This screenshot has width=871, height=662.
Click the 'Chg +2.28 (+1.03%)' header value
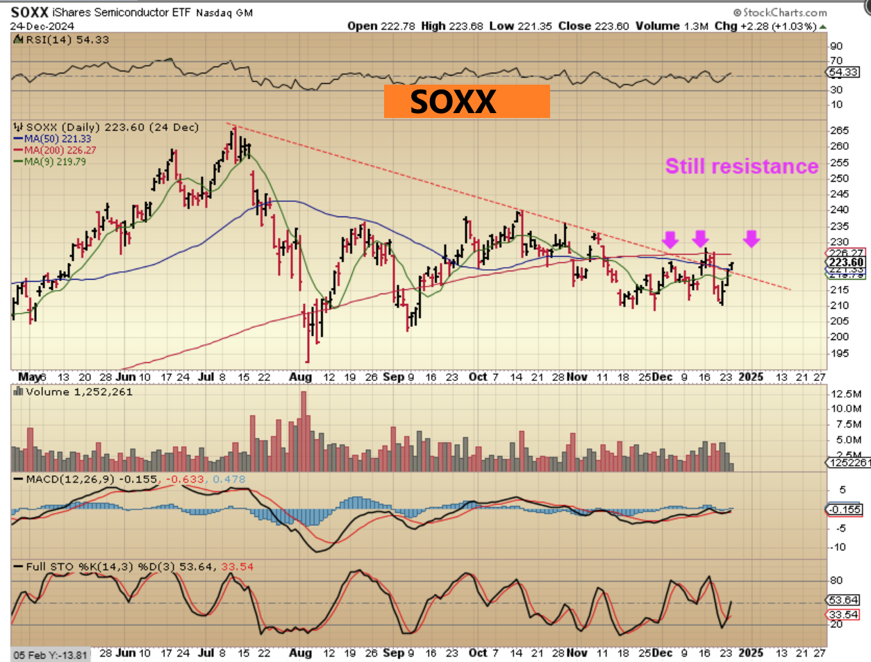765,26
